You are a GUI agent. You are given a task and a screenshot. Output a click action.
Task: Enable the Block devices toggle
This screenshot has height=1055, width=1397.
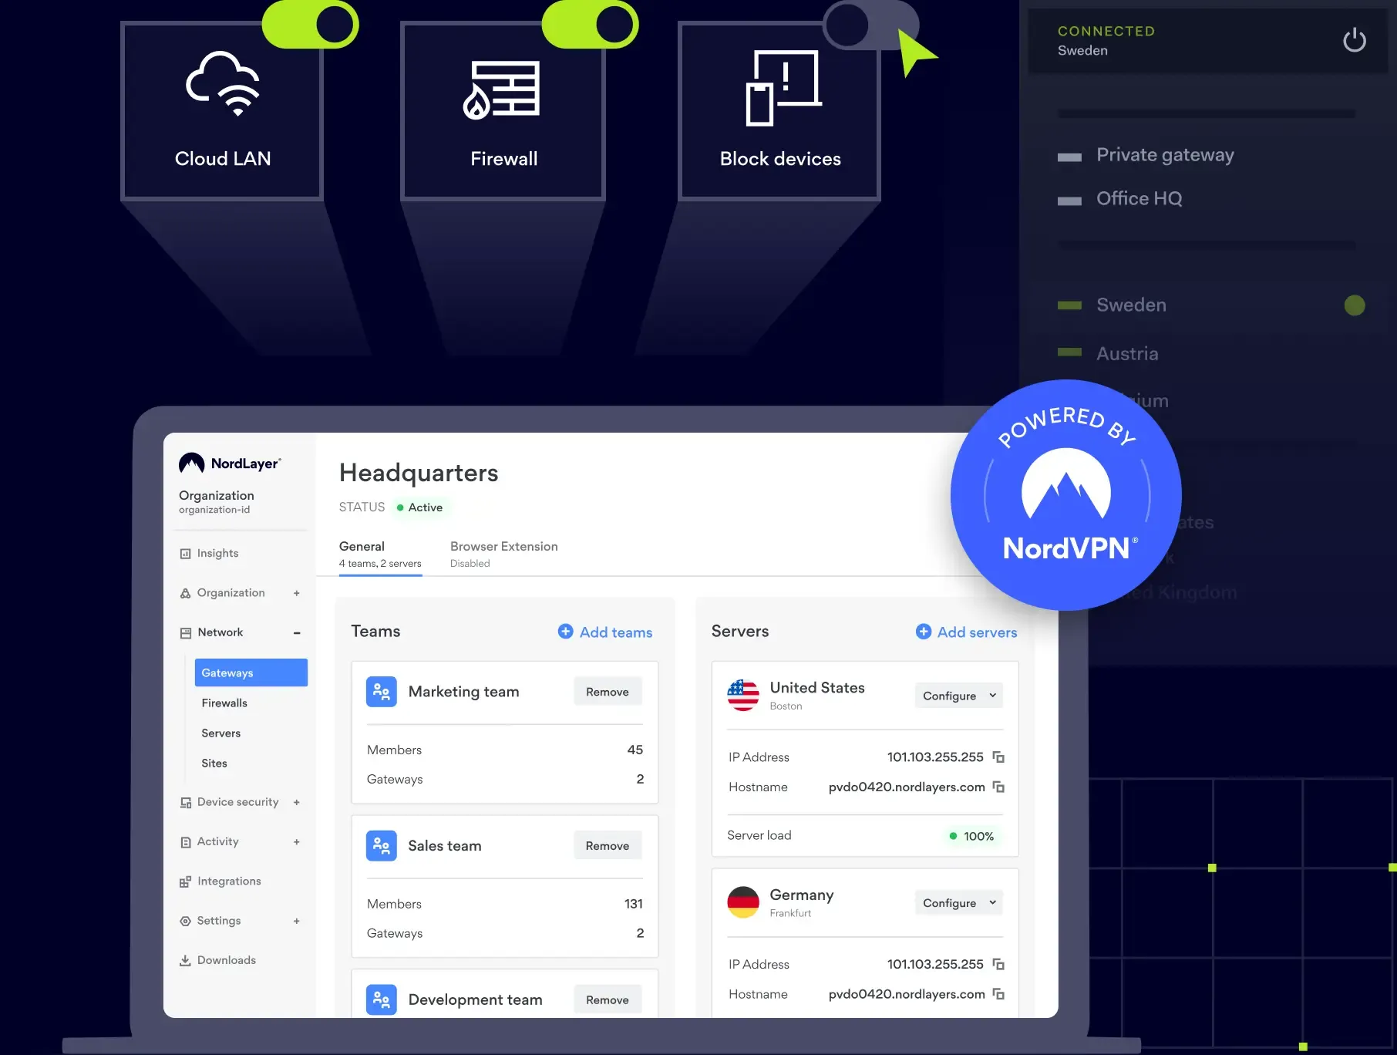(871, 24)
